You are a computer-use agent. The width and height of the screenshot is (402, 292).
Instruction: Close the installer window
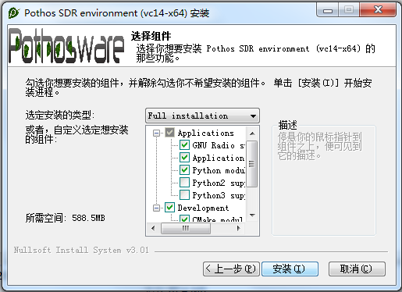[x=378, y=10]
